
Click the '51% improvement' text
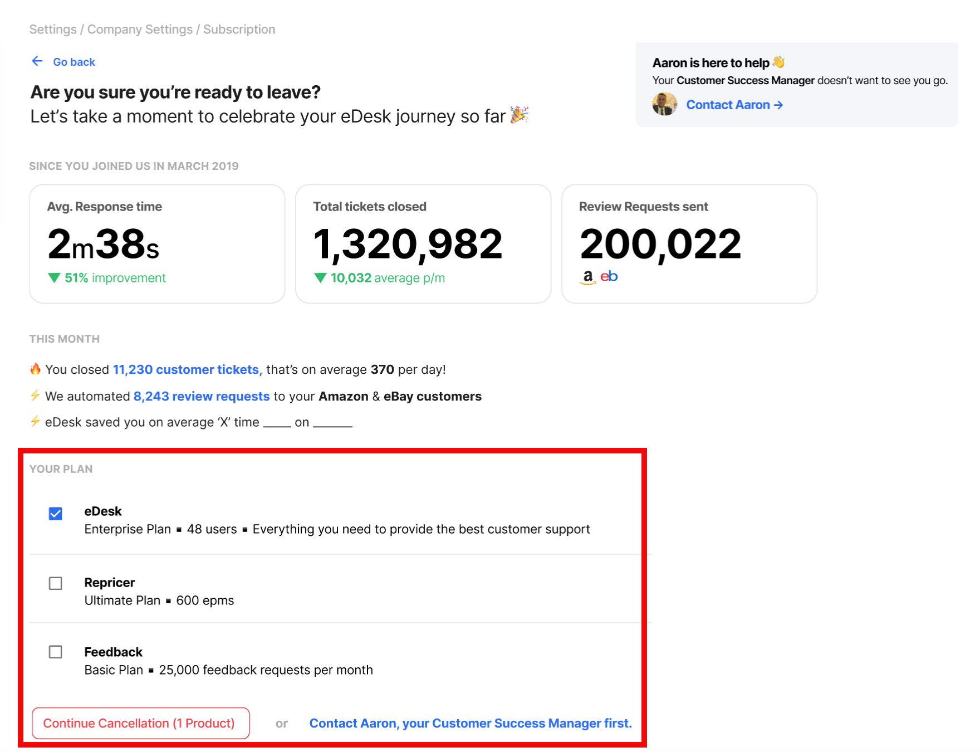point(115,278)
